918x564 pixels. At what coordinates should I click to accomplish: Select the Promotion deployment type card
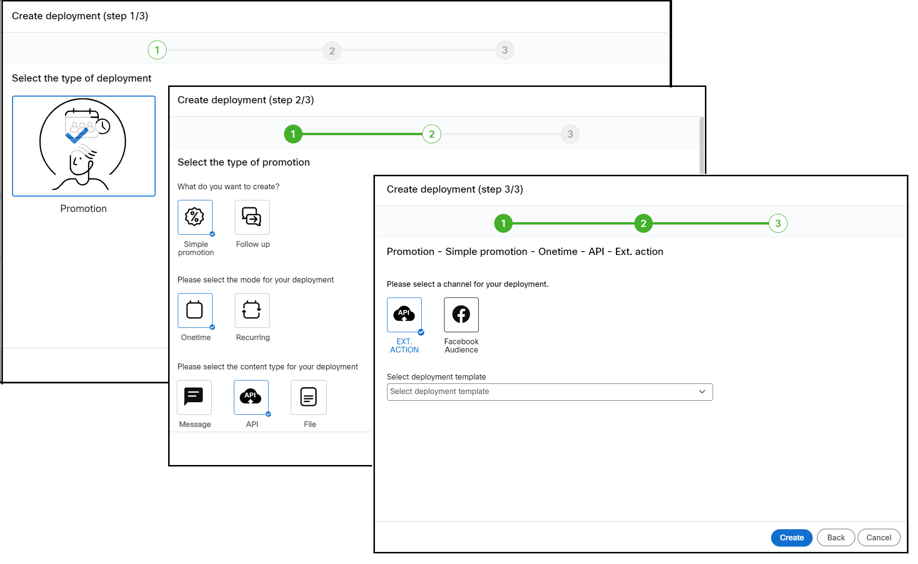pos(83,146)
